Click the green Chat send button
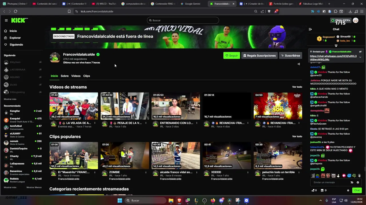 pyautogui.click(x=357, y=190)
